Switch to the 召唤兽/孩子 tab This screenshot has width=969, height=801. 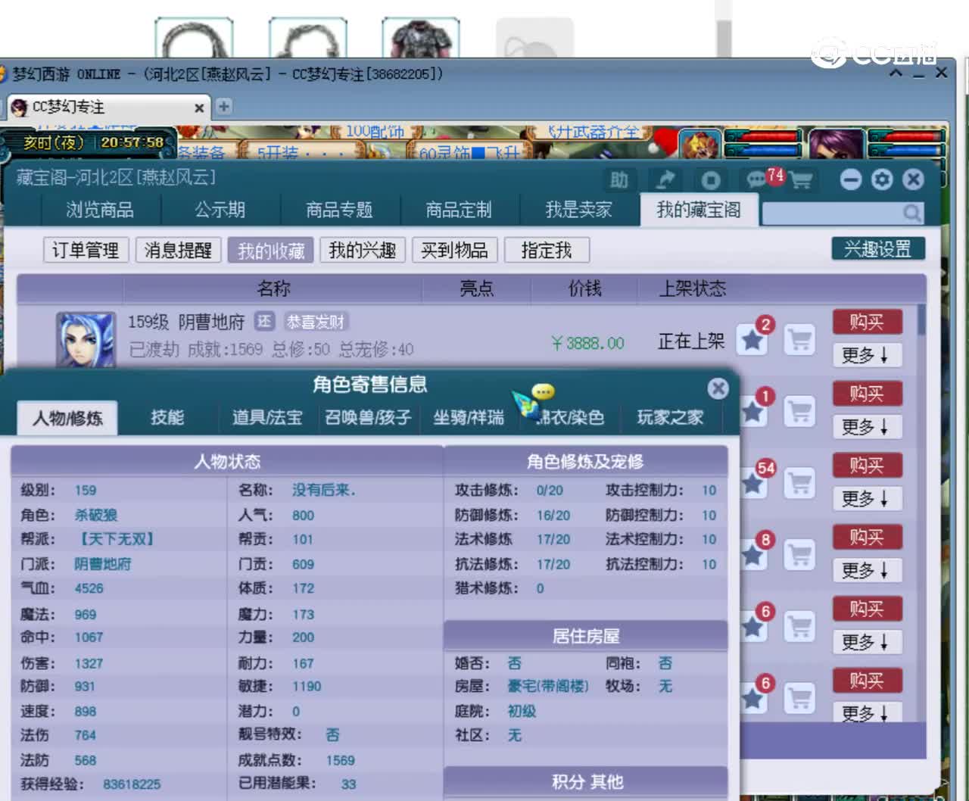point(368,417)
